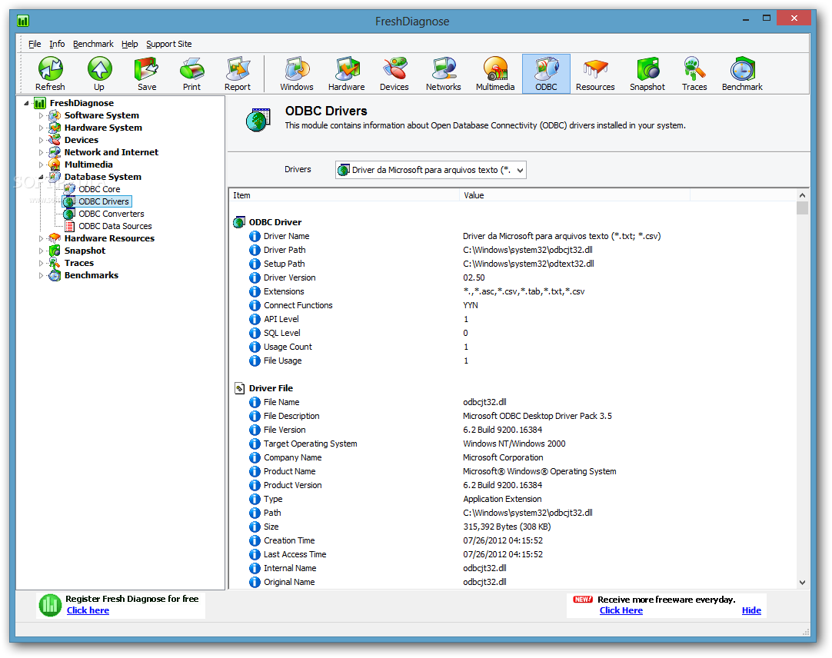Click value '315,392 Bytes (308 KB)'
The width and height of the screenshot is (832, 658).
click(x=507, y=527)
